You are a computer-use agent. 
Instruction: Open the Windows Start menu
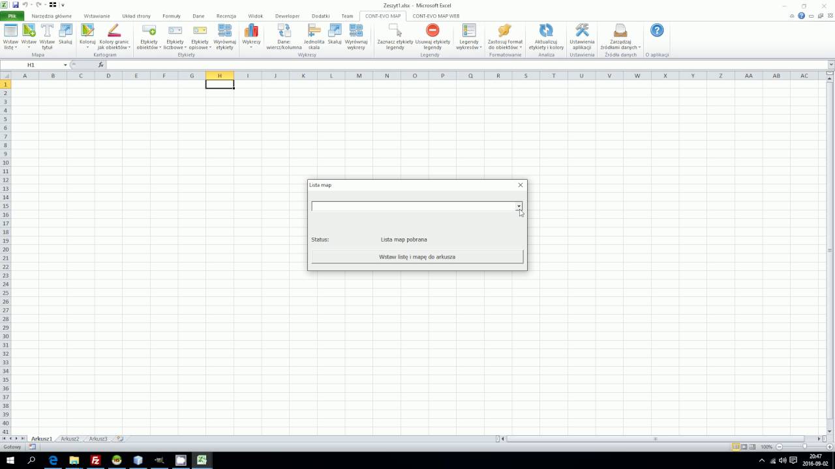click(x=10, y=461)
